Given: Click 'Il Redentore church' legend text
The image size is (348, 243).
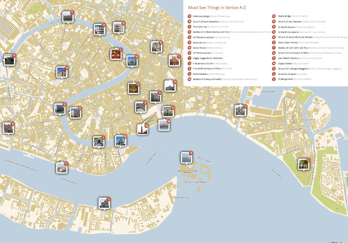Looking at the screenshot, I should 203,63.
